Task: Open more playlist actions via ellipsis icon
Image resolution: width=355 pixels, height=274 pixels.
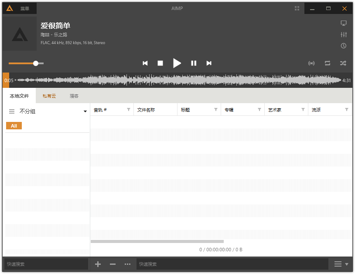Action: click(x=127, y=264)
